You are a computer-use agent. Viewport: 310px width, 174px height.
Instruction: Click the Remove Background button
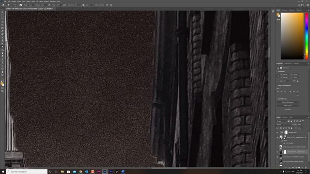coord(288,102)
